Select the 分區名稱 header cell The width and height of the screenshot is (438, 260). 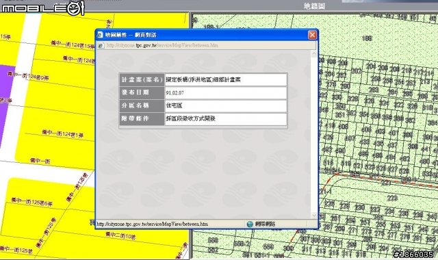142,105
